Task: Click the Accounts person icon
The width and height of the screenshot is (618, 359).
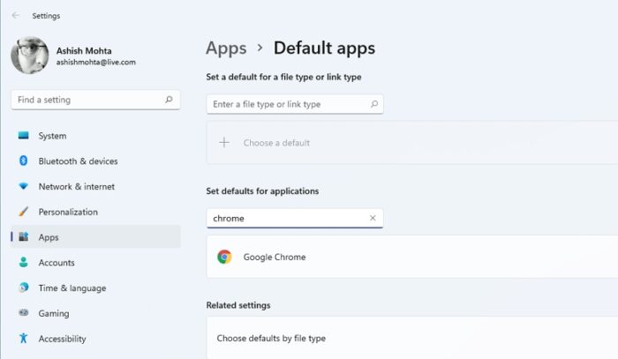Action: (x=23, y=263)
